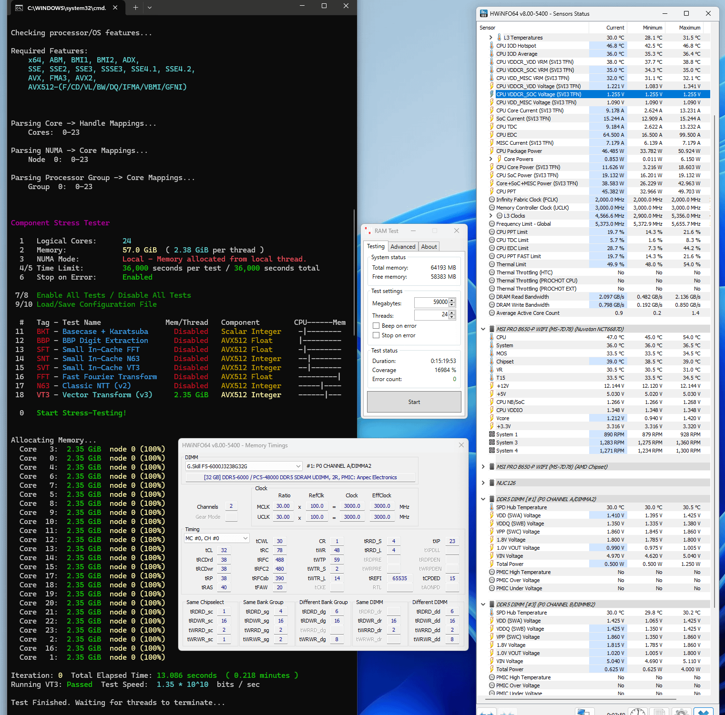Decrease Threads value with down stepper
This screenshot has width=725, height=715.
point(452,317)
